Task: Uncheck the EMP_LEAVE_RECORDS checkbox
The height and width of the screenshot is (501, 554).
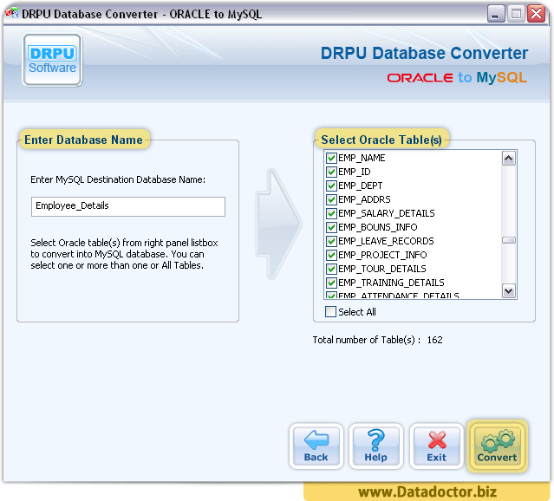Action: click(x=331, y=241)
